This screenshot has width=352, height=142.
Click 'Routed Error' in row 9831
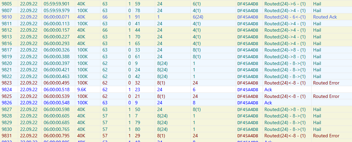326,136
